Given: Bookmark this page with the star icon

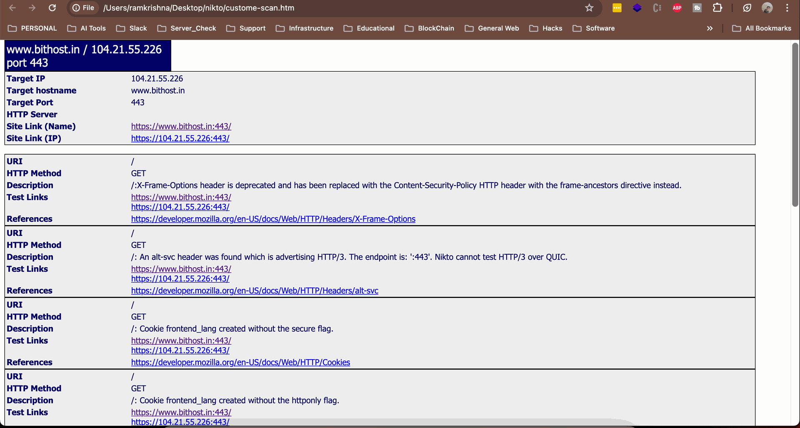Looking at the screenshot, I should (589, 8).
